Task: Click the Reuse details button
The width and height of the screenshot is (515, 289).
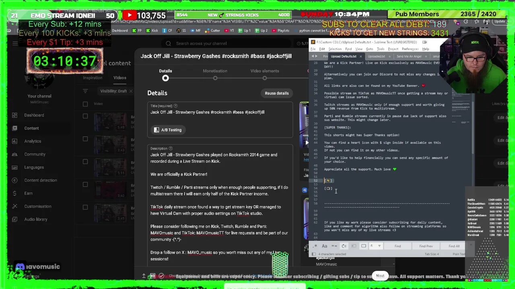Action: tap(277, 93)
